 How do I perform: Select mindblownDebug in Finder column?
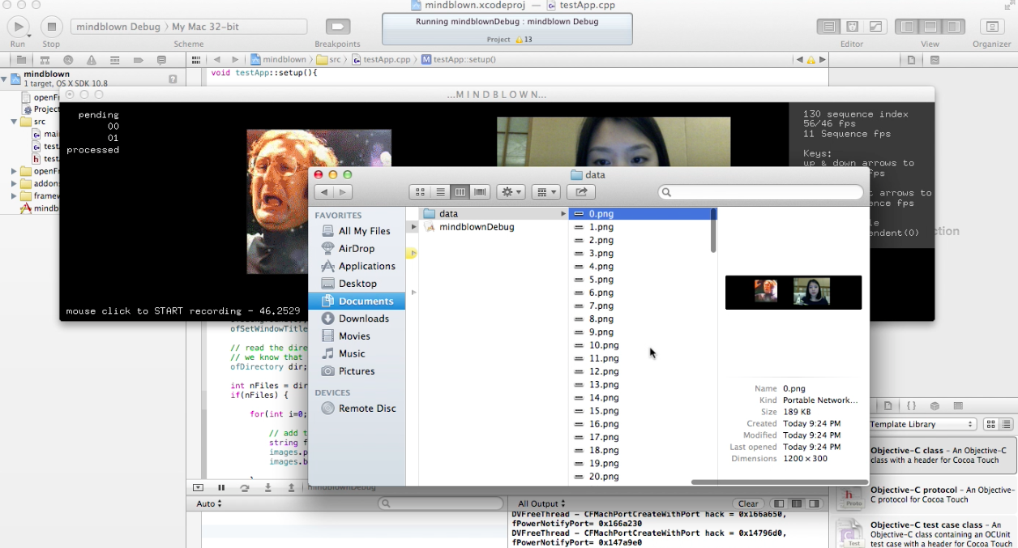tap(494, 227)
